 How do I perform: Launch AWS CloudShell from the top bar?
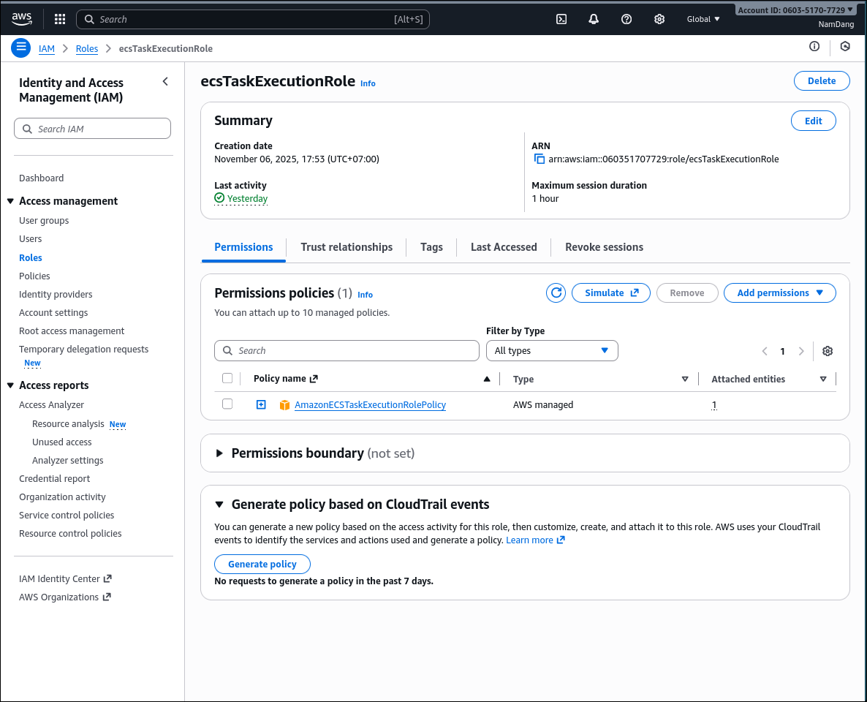[x=561, y=18]
